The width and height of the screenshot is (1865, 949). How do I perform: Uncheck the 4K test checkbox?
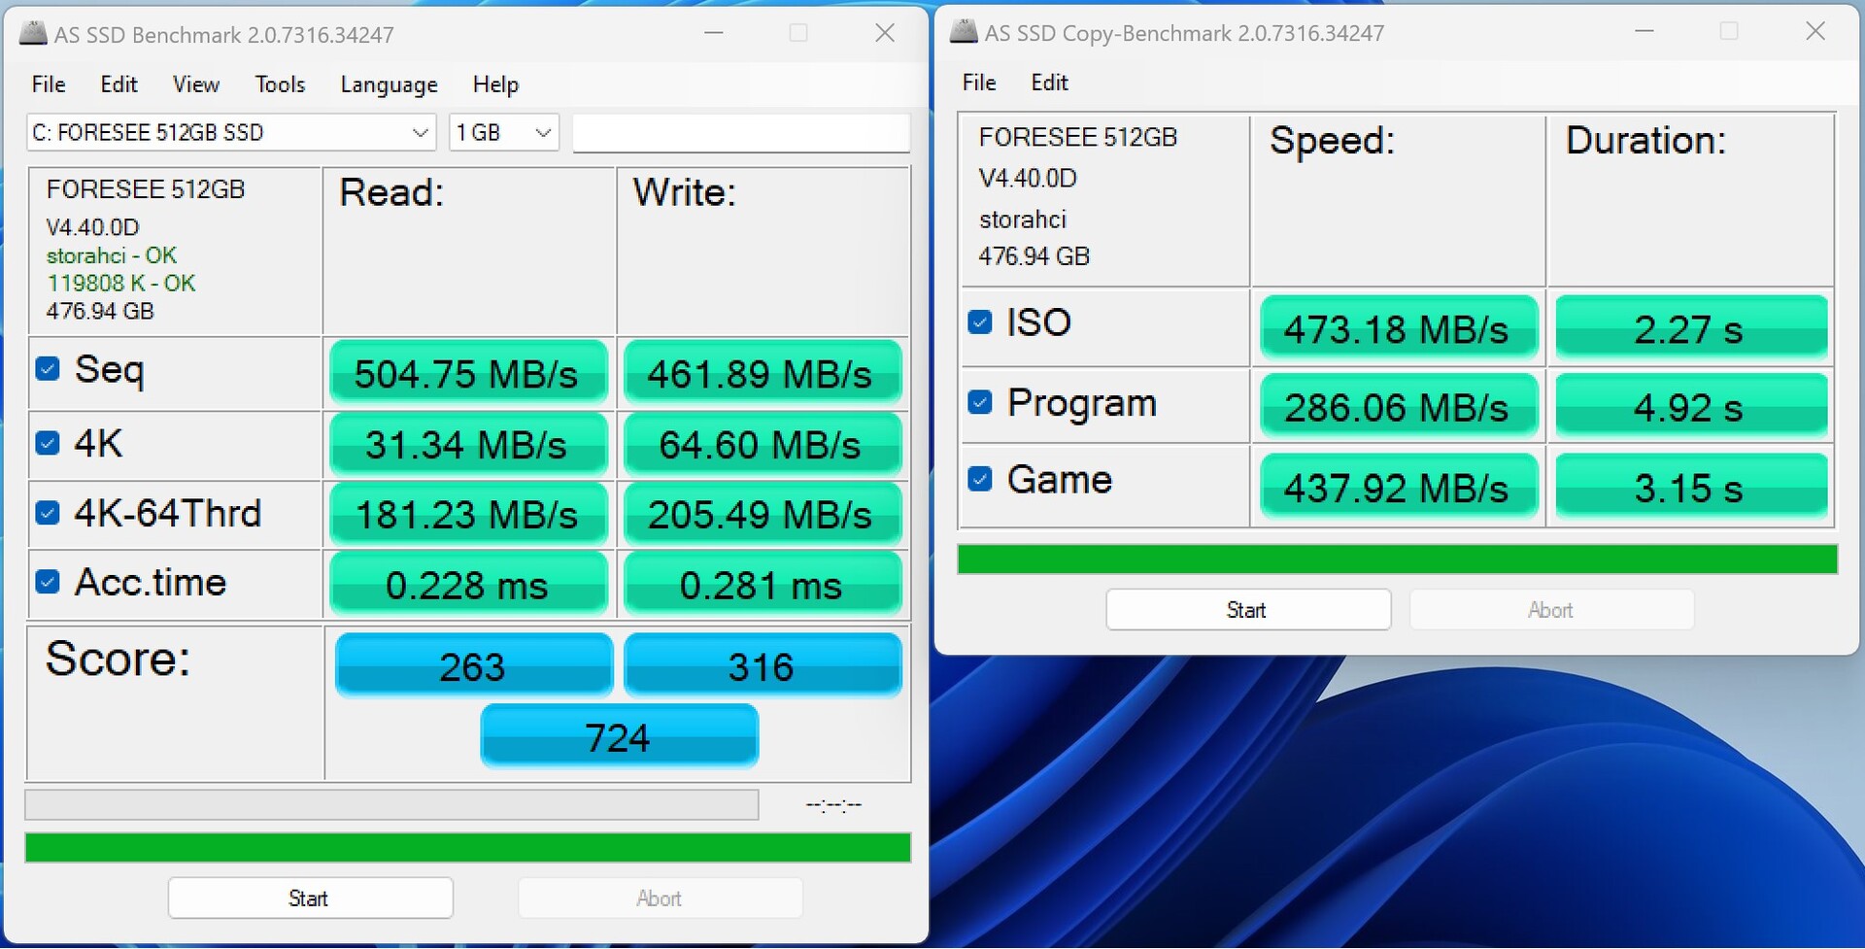(48, 443)
